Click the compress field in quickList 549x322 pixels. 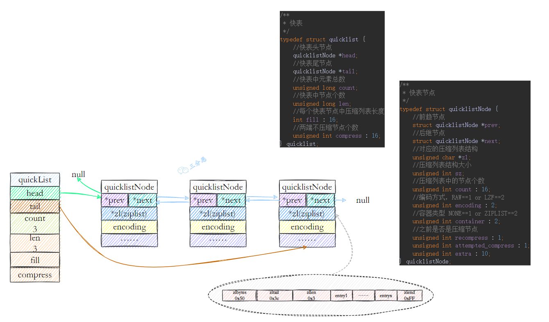(x=35, y=274)
